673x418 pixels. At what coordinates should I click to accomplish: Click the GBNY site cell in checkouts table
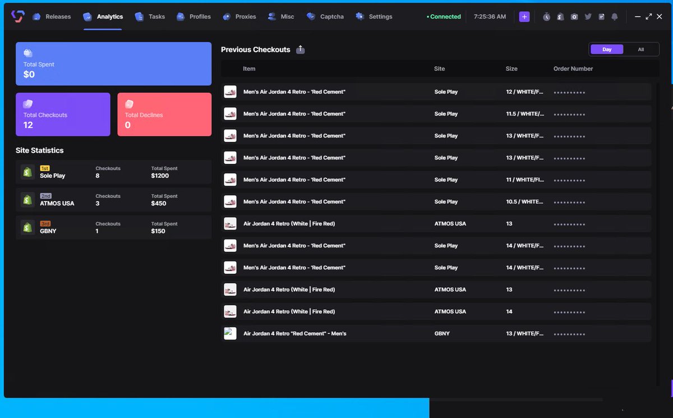point(442,333)
